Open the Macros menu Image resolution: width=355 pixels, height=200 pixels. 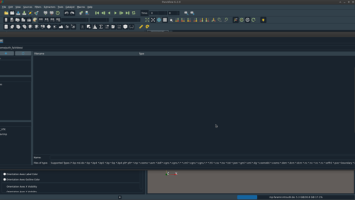pos(81,7)
